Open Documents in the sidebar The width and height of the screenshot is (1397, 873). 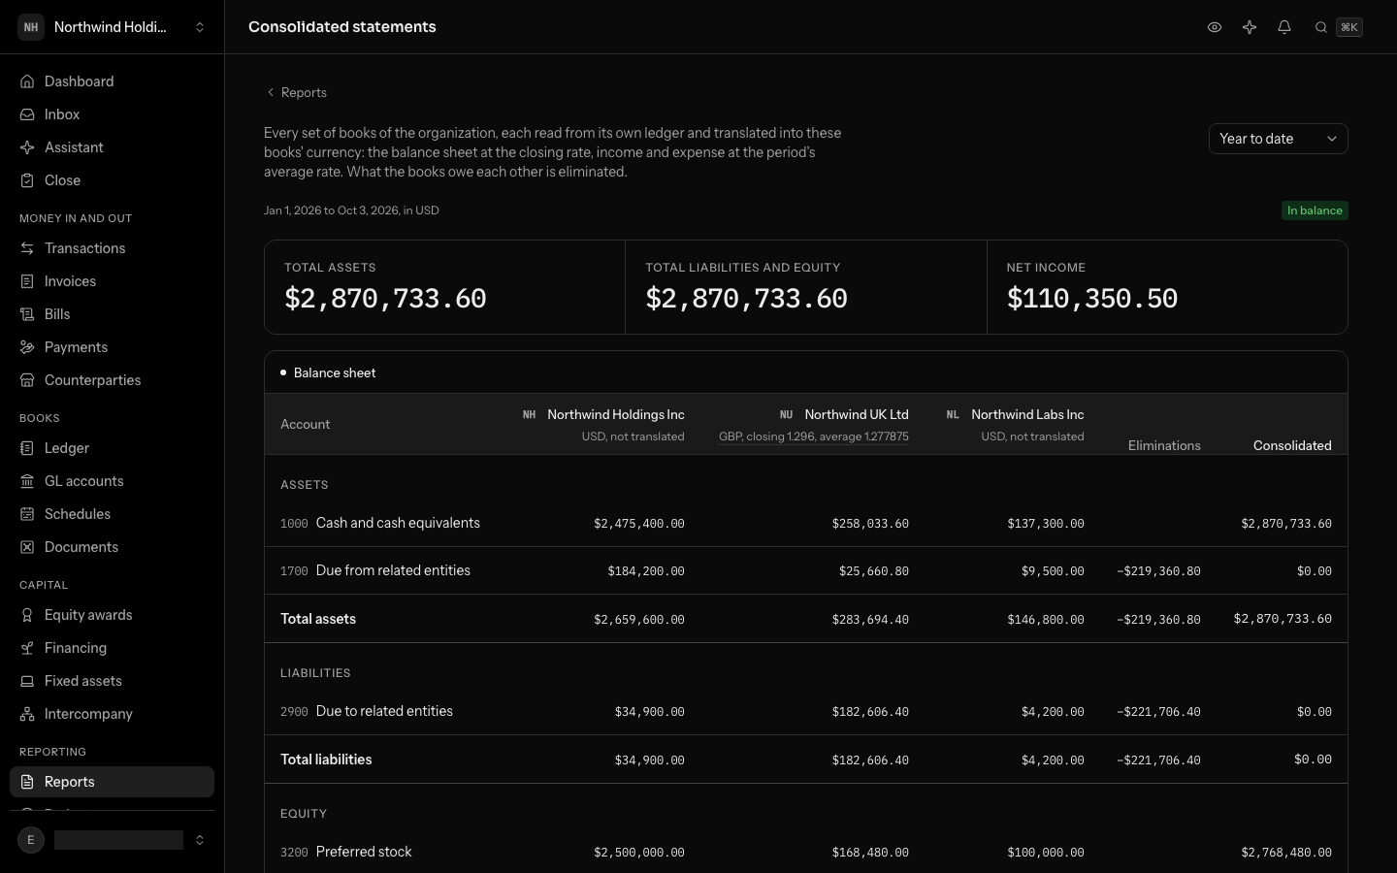coord(112,547)
